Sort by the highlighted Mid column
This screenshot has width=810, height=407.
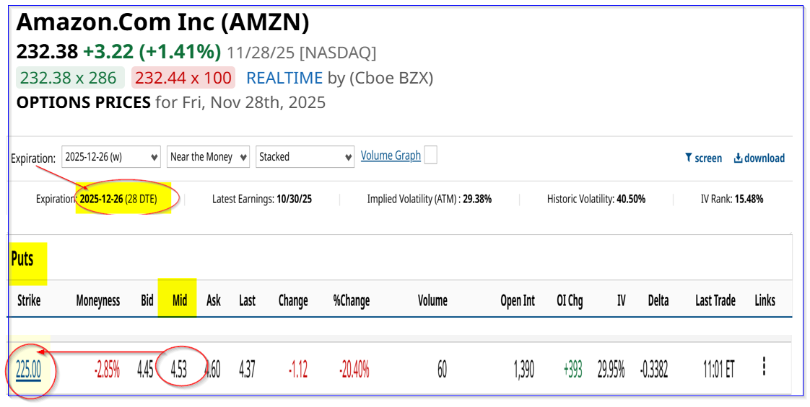[x=180, y=300]
